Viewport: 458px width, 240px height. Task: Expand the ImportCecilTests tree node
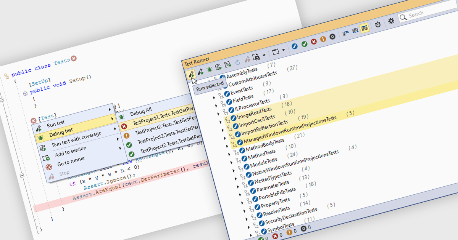click(223, 130)
